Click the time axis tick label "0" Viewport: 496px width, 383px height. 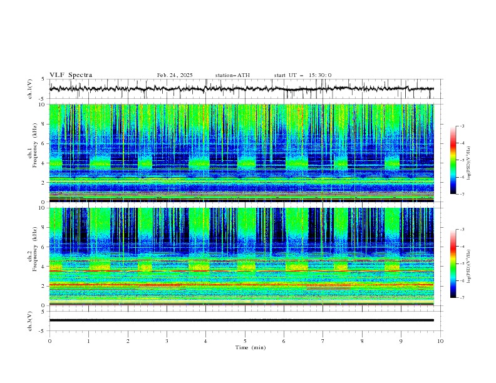pyautogui.click(x=49, y=341)
